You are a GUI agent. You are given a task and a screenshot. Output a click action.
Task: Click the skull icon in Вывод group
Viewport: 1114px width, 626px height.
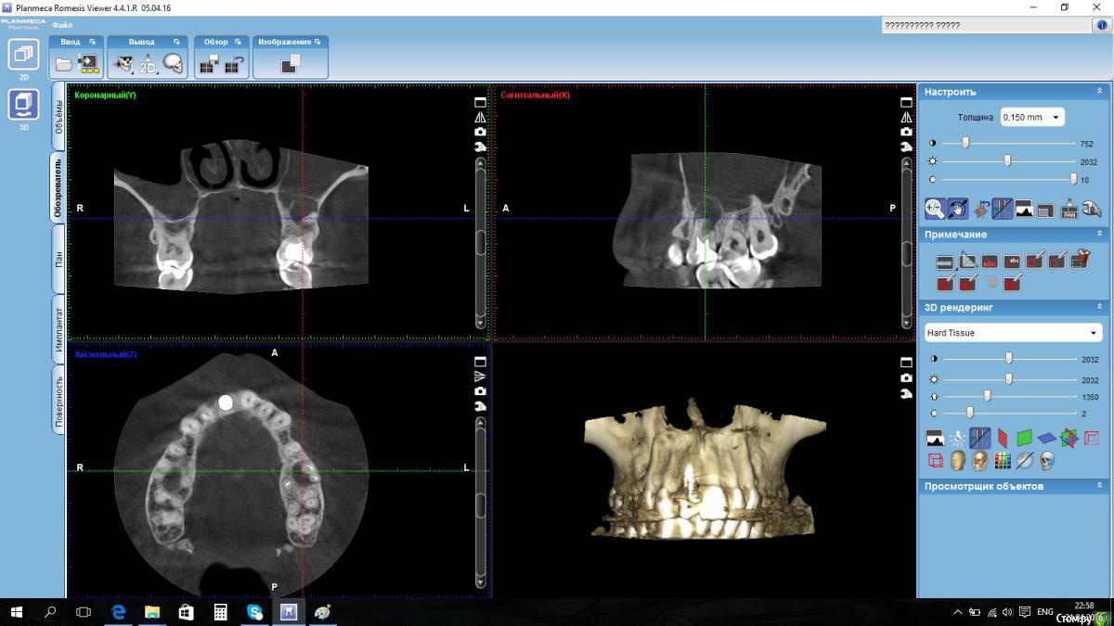coord(174,64)
